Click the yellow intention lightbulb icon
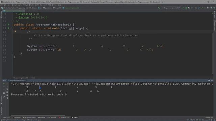 coord(15,32)
